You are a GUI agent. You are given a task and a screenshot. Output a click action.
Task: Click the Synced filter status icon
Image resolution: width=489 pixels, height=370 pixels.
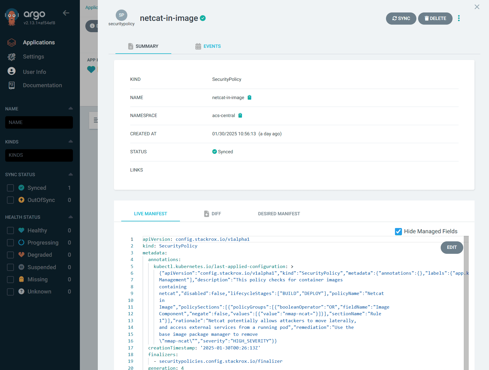coord(21,188)
